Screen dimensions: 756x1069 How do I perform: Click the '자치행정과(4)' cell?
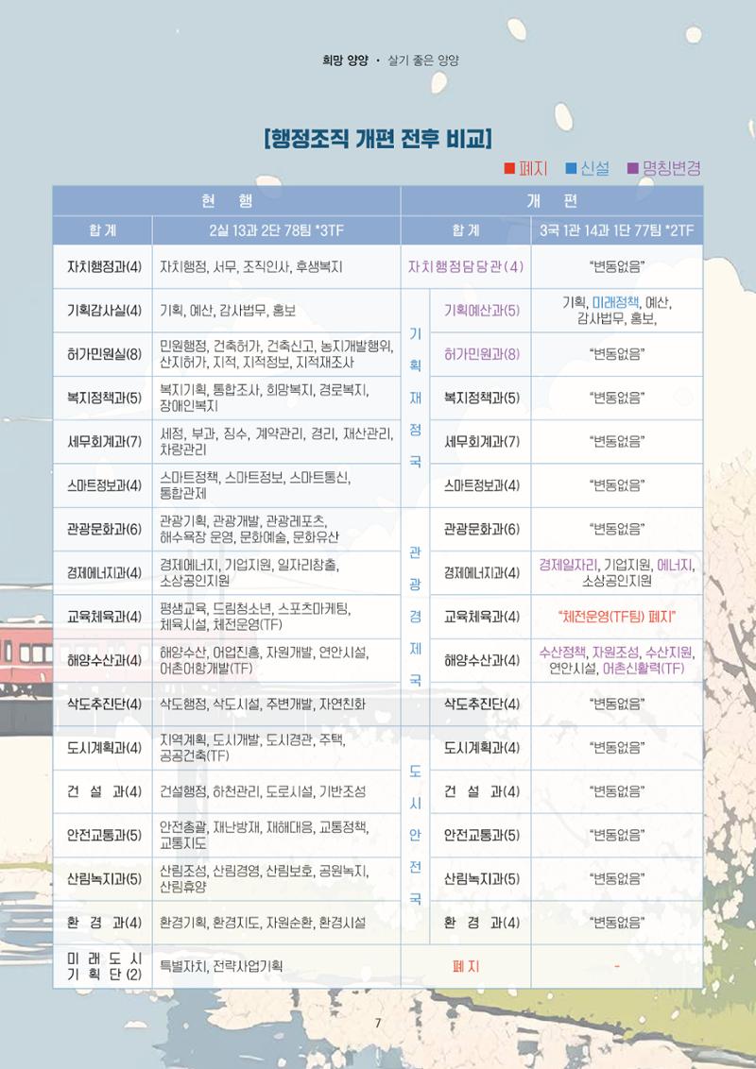point(103,266)
